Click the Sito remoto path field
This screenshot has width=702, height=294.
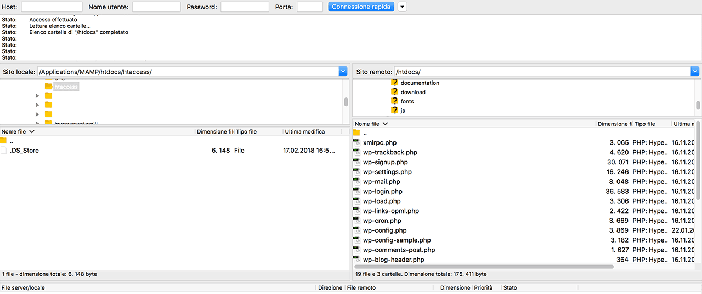(x=542, y=72)
